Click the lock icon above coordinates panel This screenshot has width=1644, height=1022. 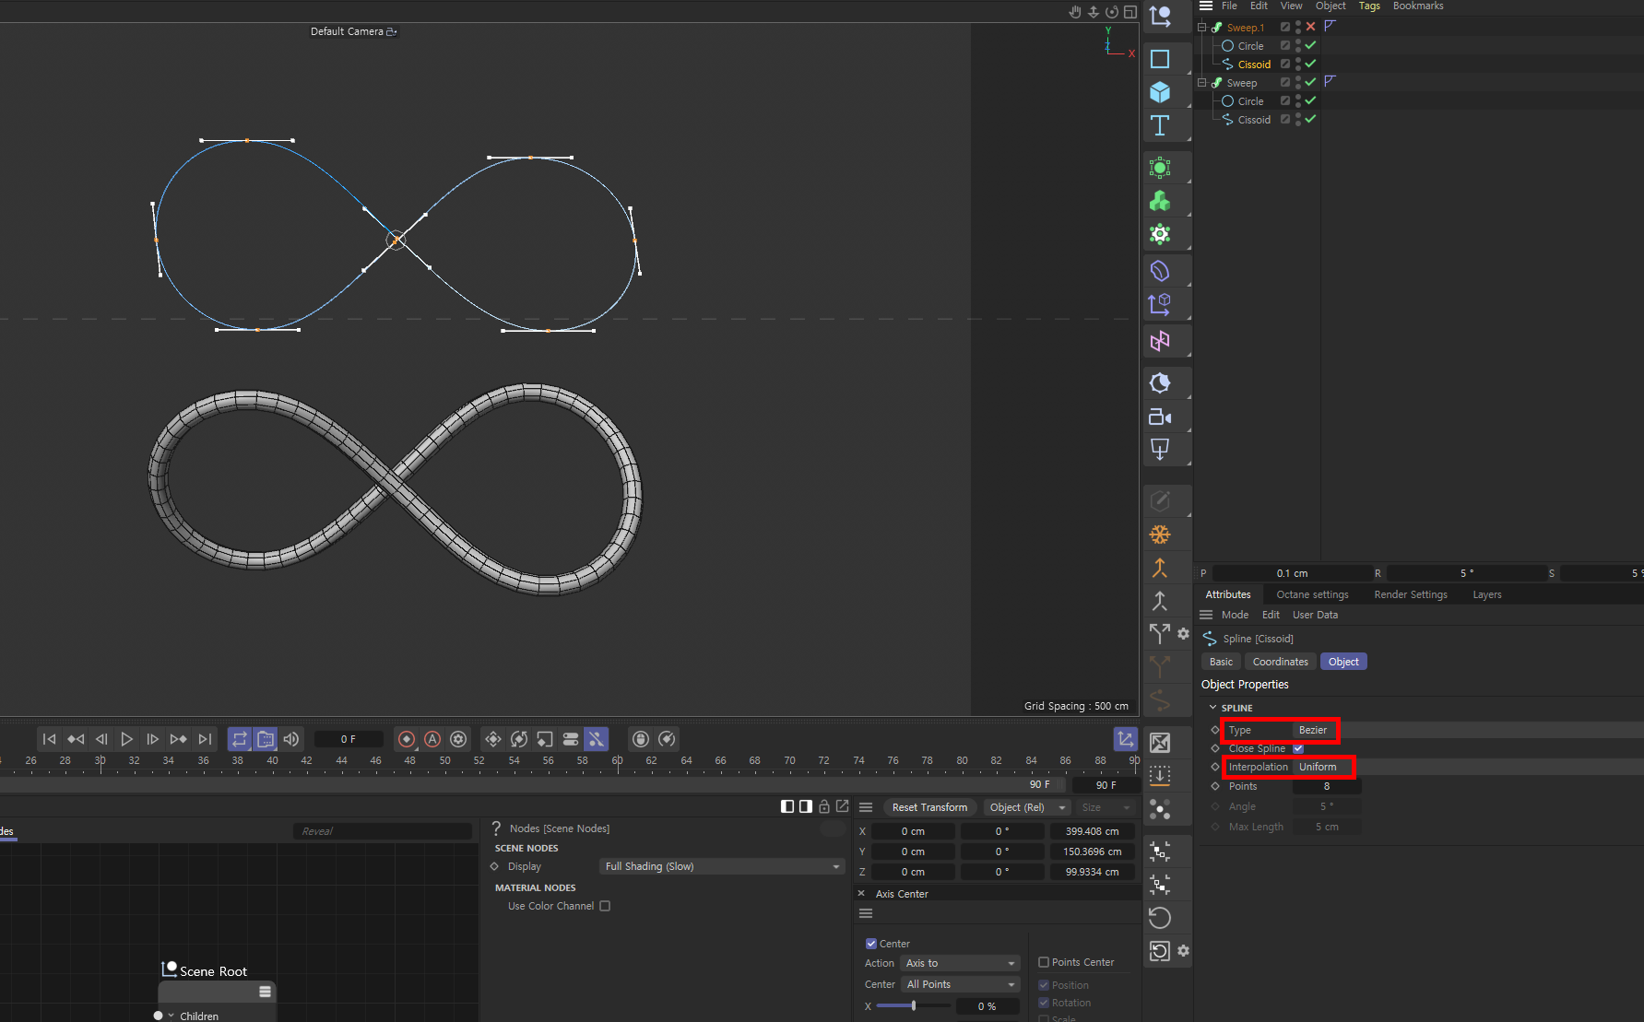824,806
